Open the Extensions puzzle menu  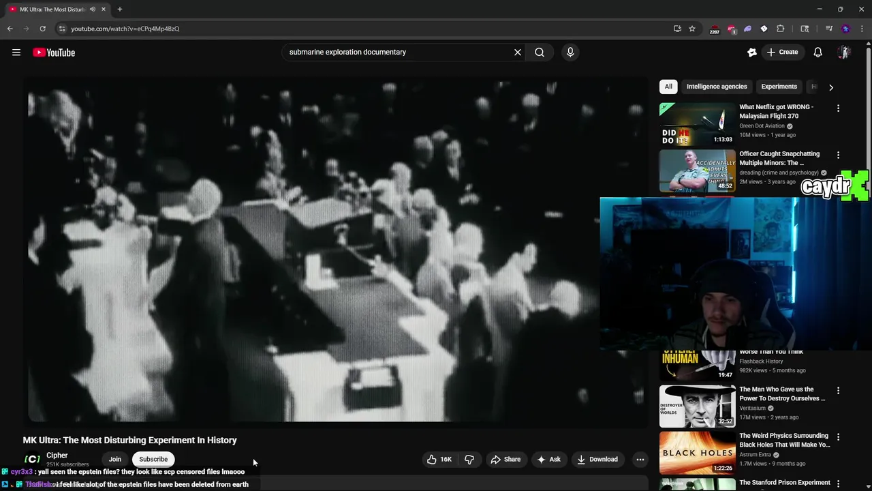tap(781, 29)
